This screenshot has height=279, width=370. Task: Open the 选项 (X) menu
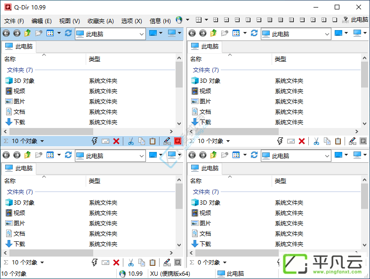pos(131,21)
